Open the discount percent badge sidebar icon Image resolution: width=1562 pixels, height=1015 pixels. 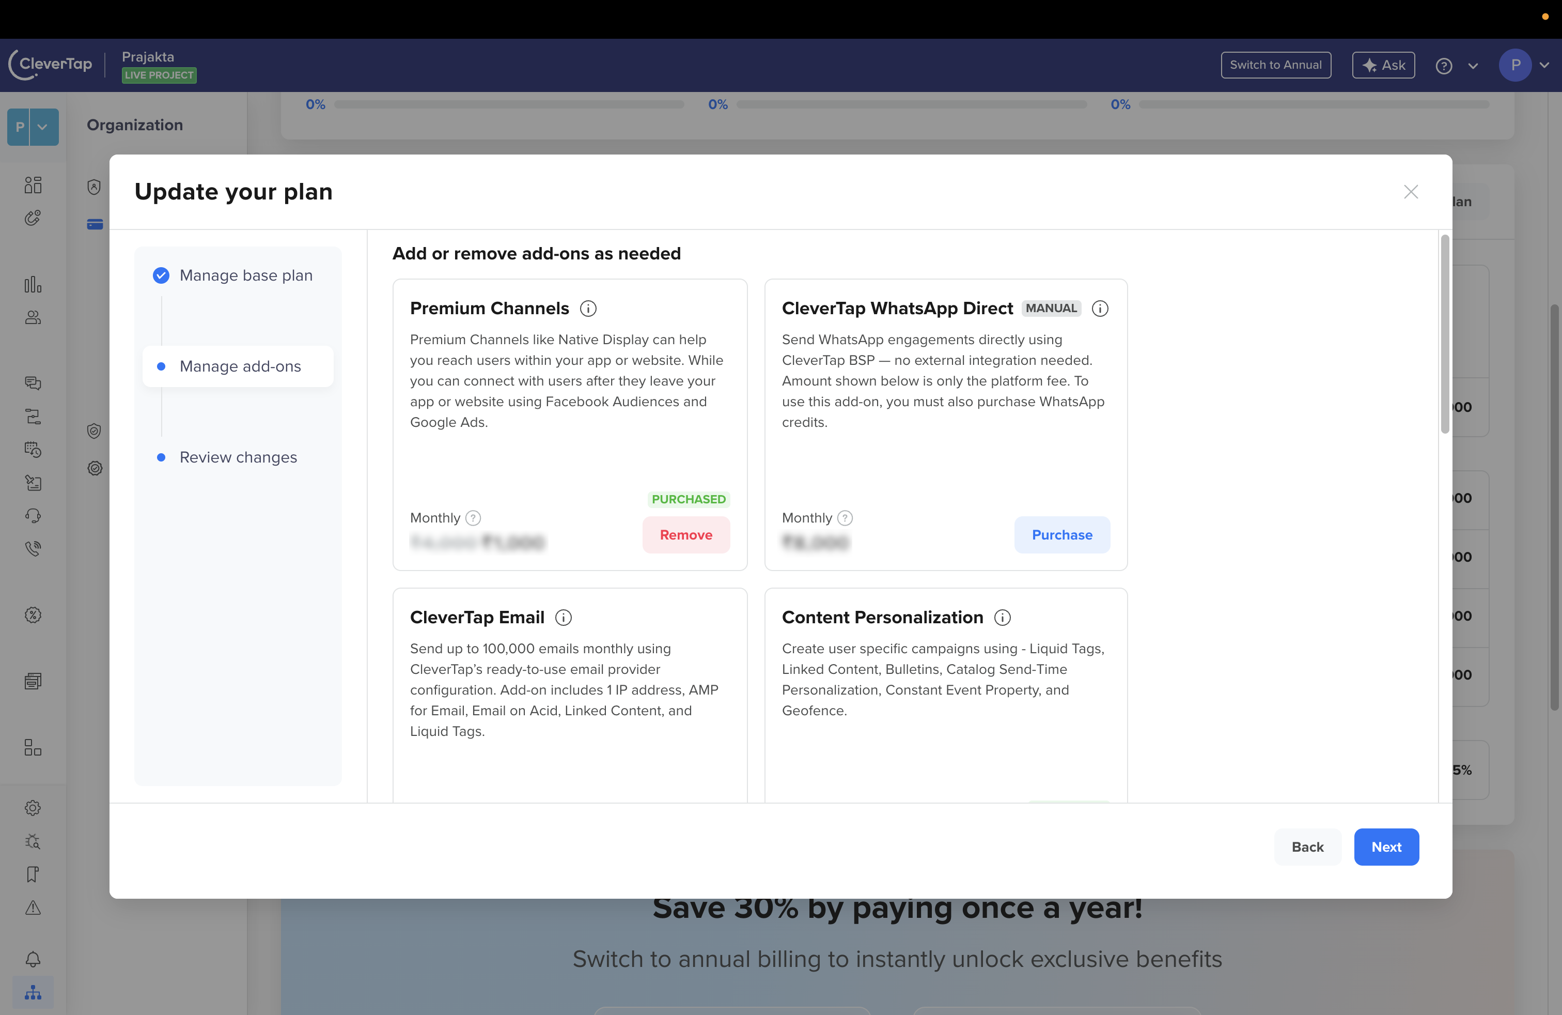(33, 615)
